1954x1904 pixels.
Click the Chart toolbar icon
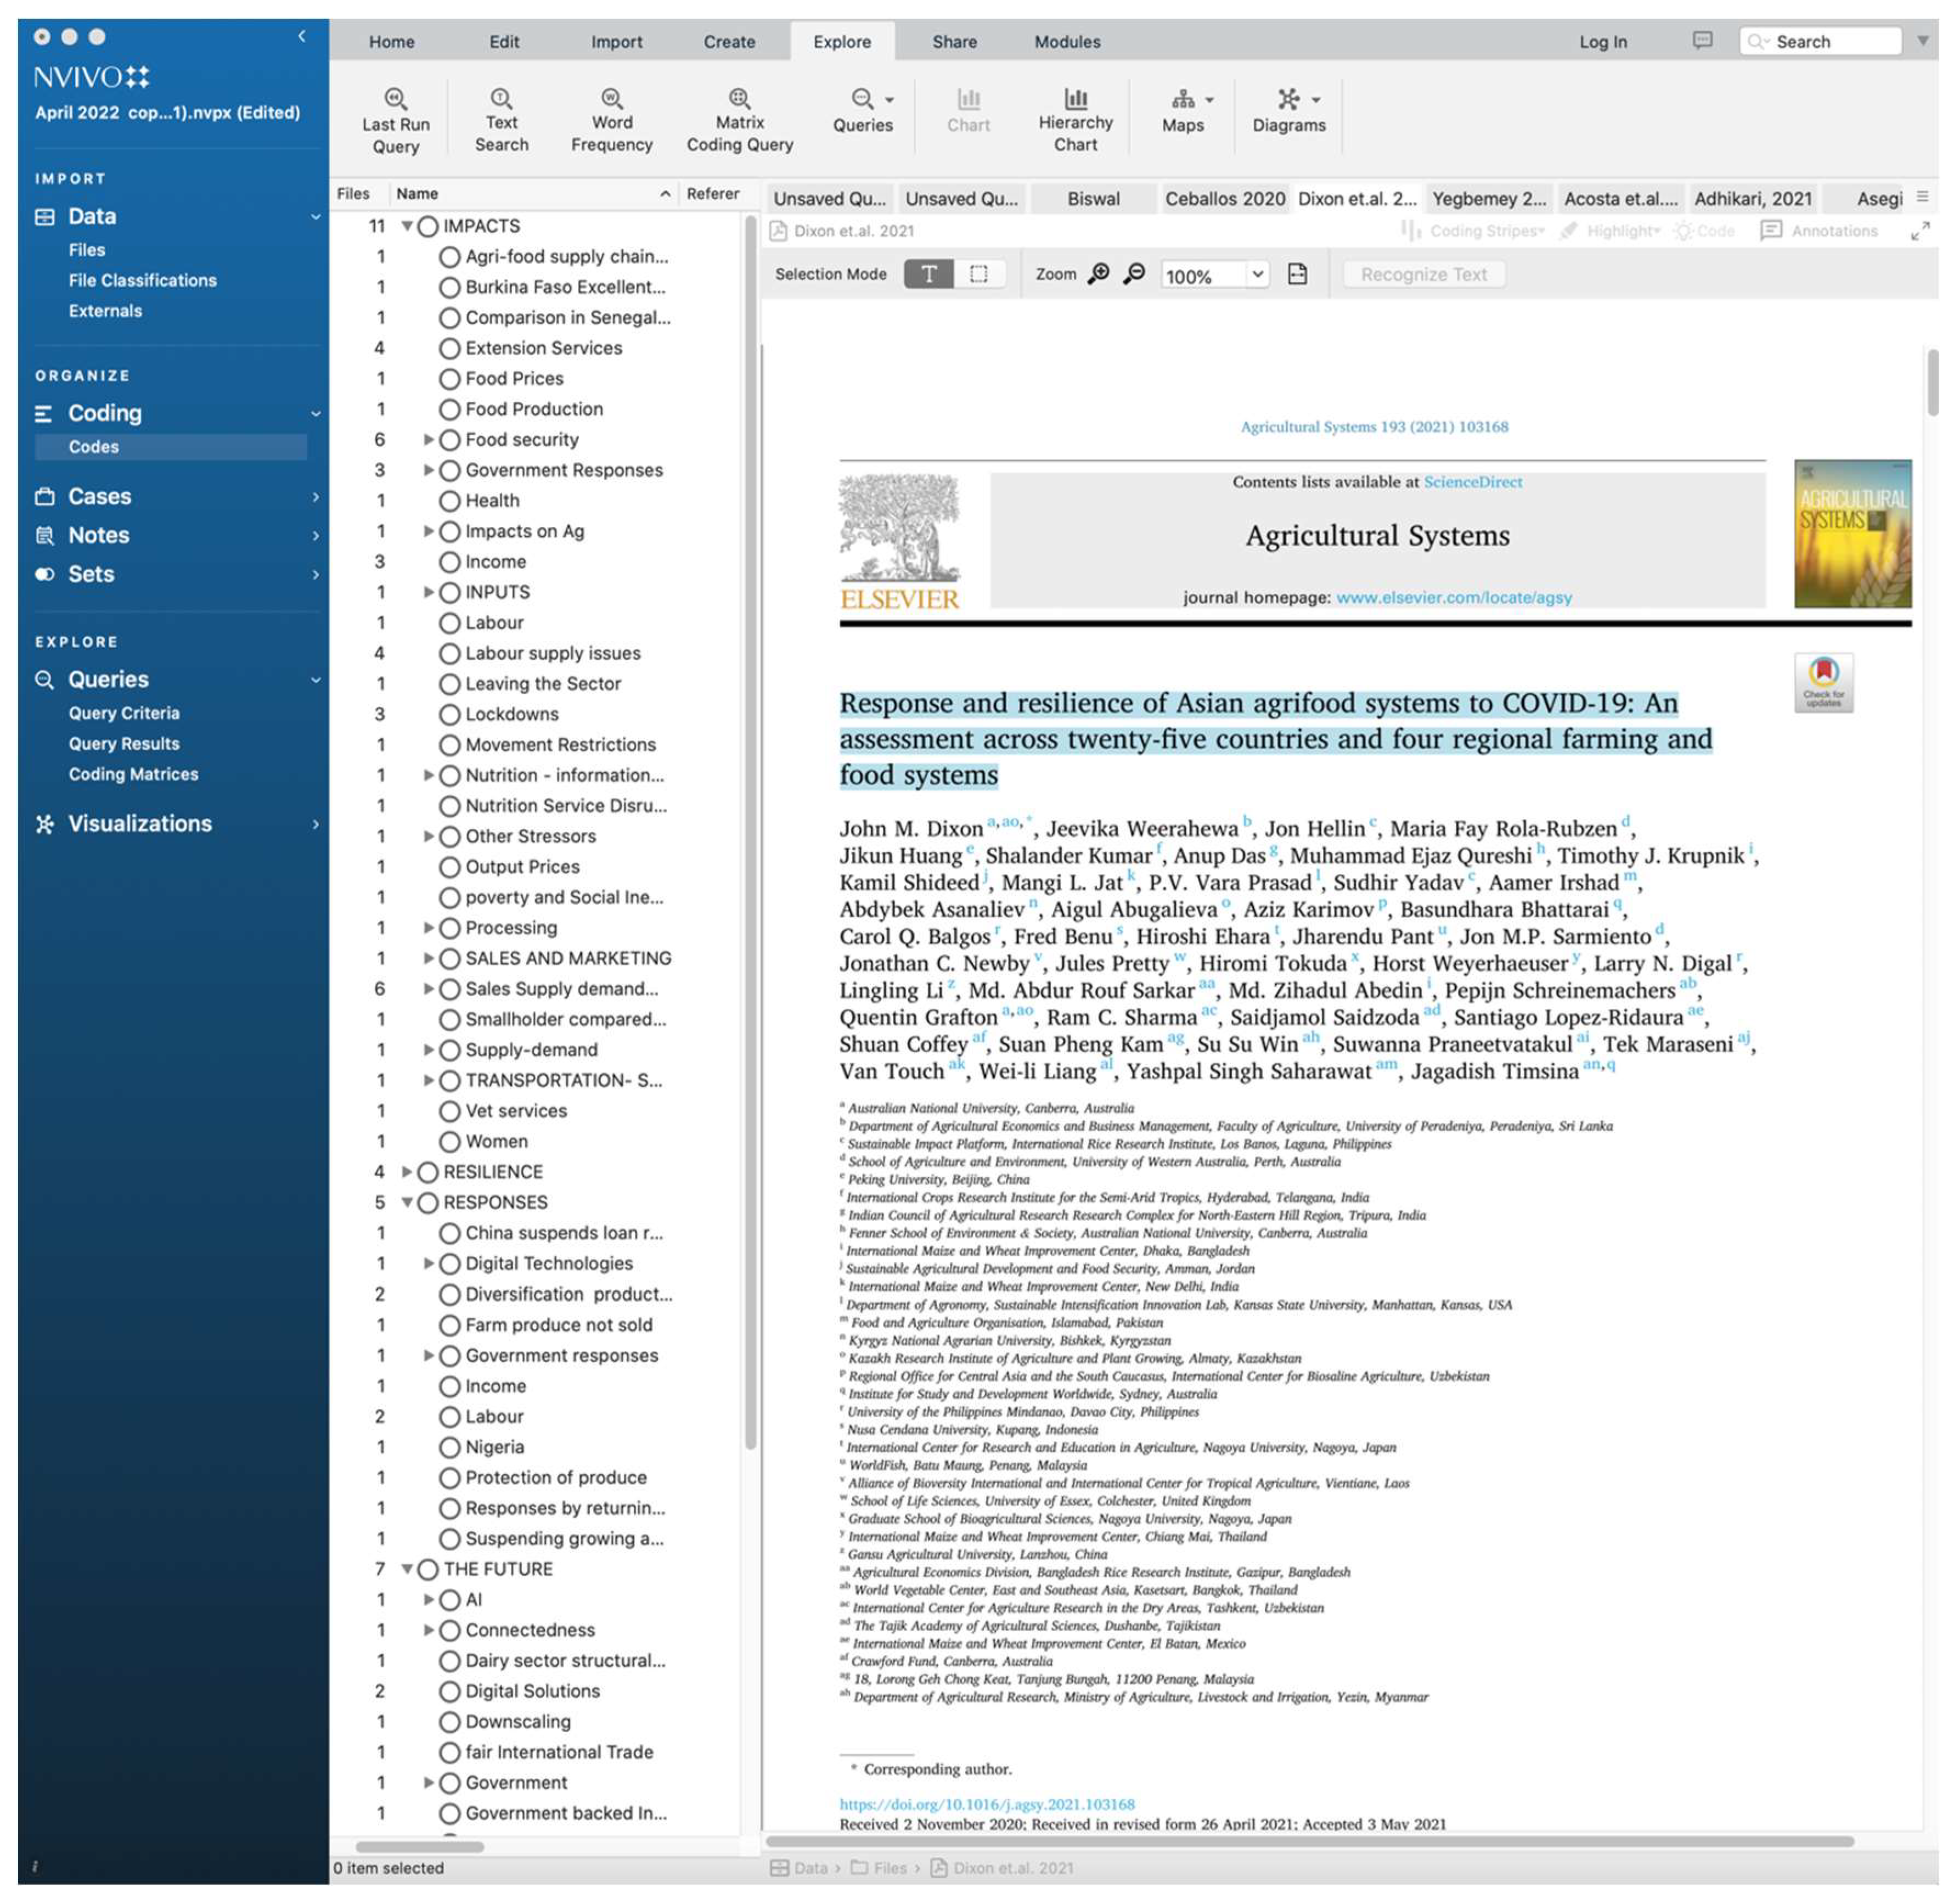click(967, 111)
